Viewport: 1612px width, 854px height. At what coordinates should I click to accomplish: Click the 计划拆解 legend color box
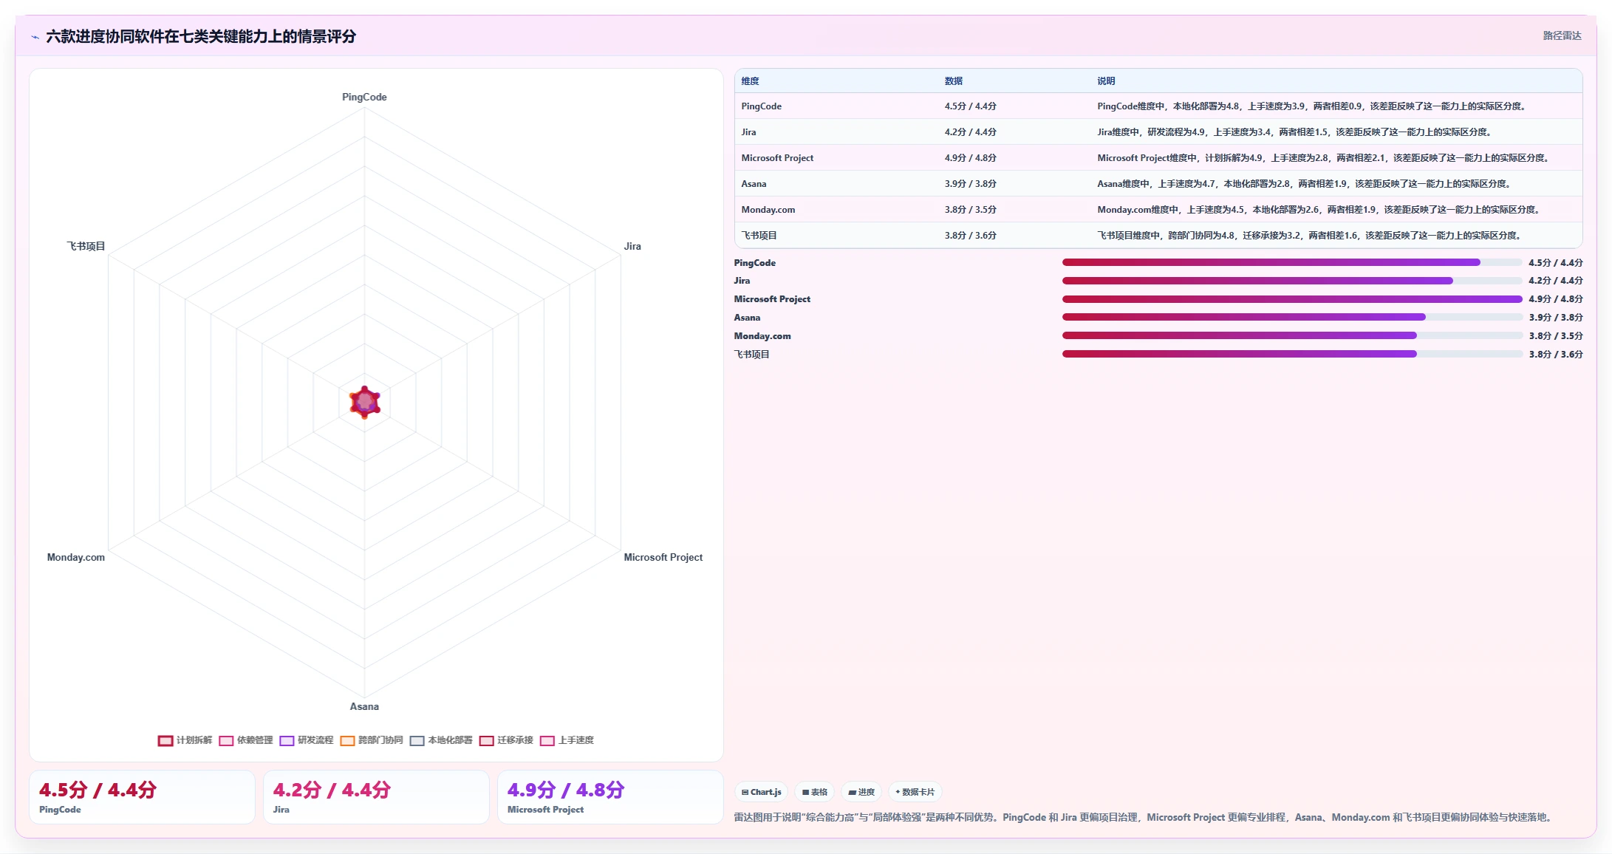pos(165,740)
